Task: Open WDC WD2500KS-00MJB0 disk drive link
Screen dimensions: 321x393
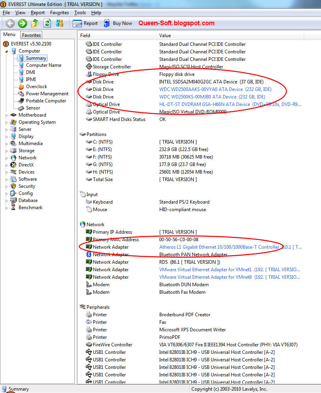Action: click(x=212, y=97)
